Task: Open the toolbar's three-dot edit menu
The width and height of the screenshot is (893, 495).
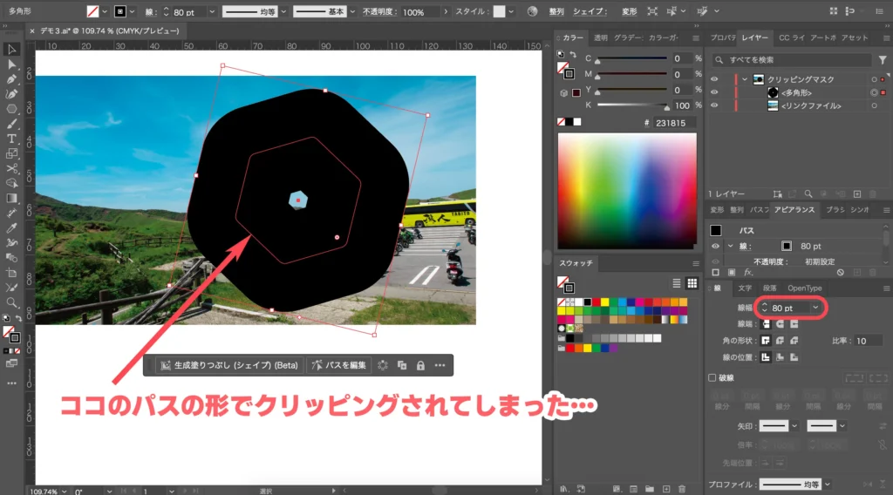Action: [11, 383]
